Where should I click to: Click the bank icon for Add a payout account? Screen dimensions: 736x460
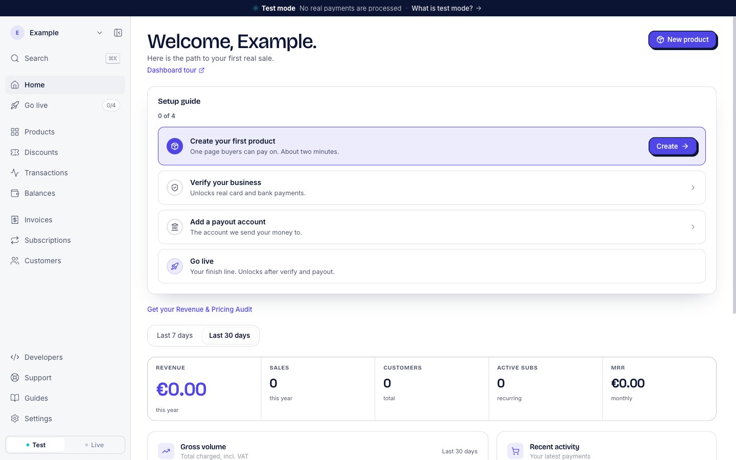click(175, 227)
